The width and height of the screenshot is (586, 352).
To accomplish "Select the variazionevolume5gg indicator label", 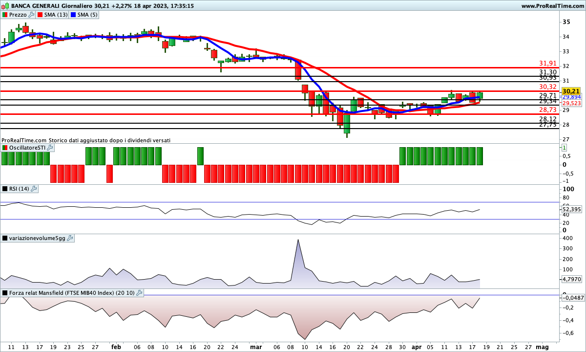I will (x=37, y=238).
